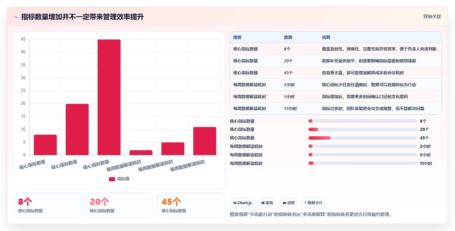The width and height of the screenshot is (455, 231).
Task: Click the lightning icon beside the title
Action: (x=16, y=17)
